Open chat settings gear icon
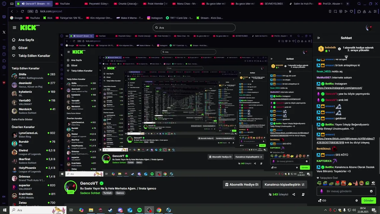This screenshot has width=380, height=214. coord(357,201)
